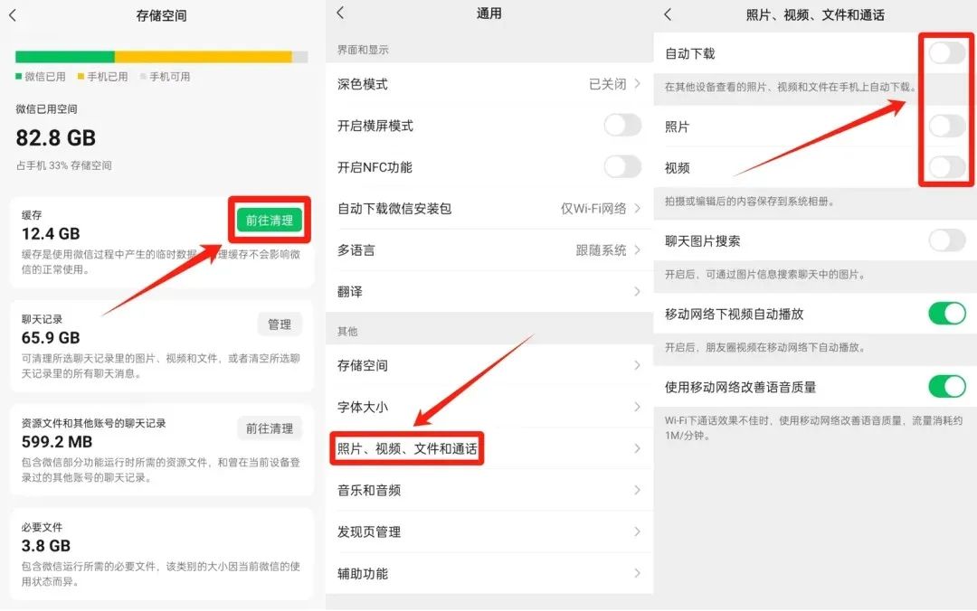The width and height of the screenshot is (977, 611).
Task: Click the 界面和显示 section header
Action: (363, 50)
